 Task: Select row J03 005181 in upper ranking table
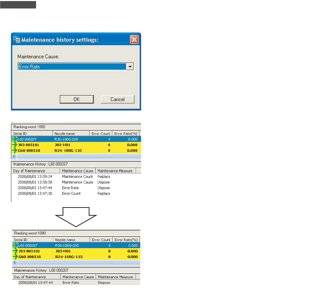76,145
